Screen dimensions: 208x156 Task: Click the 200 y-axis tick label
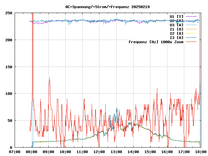pyautogui.click(x=9, y=40)
